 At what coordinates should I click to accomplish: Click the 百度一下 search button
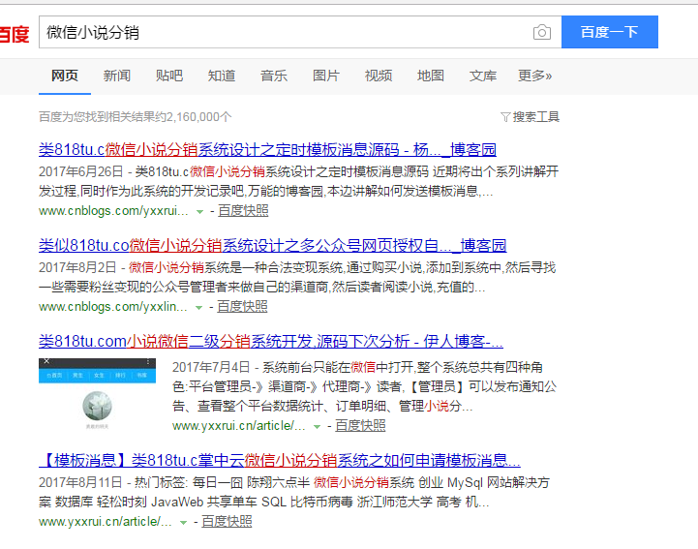point(609,32)
